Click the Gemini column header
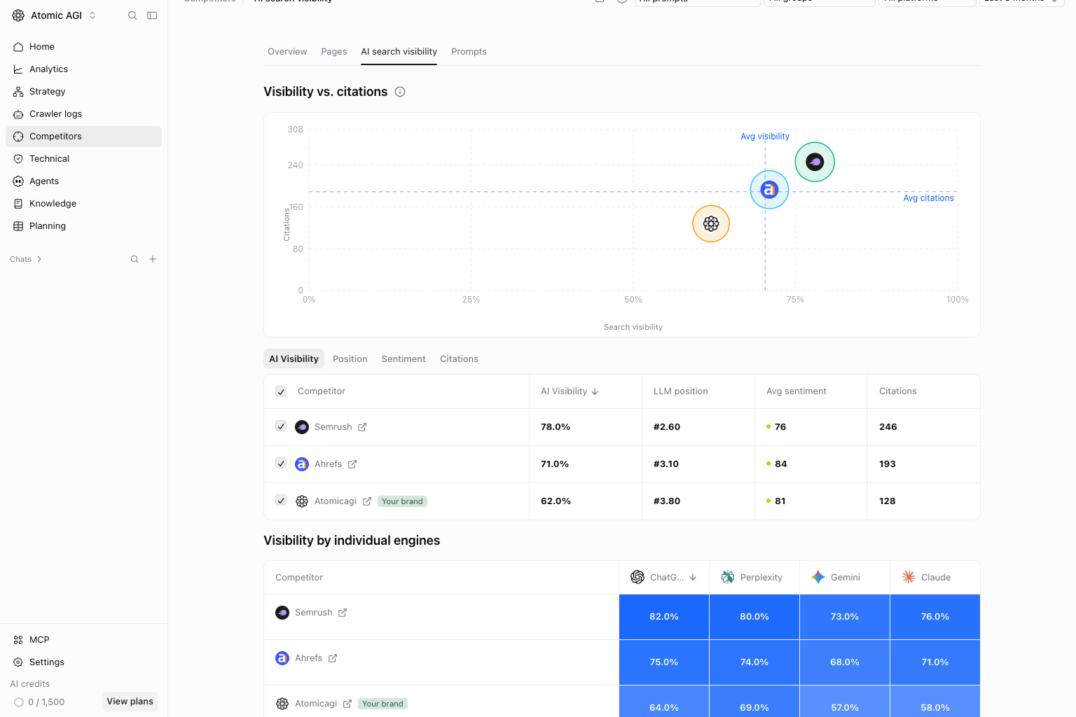The image size is (1076, 717). pos(845,578)
